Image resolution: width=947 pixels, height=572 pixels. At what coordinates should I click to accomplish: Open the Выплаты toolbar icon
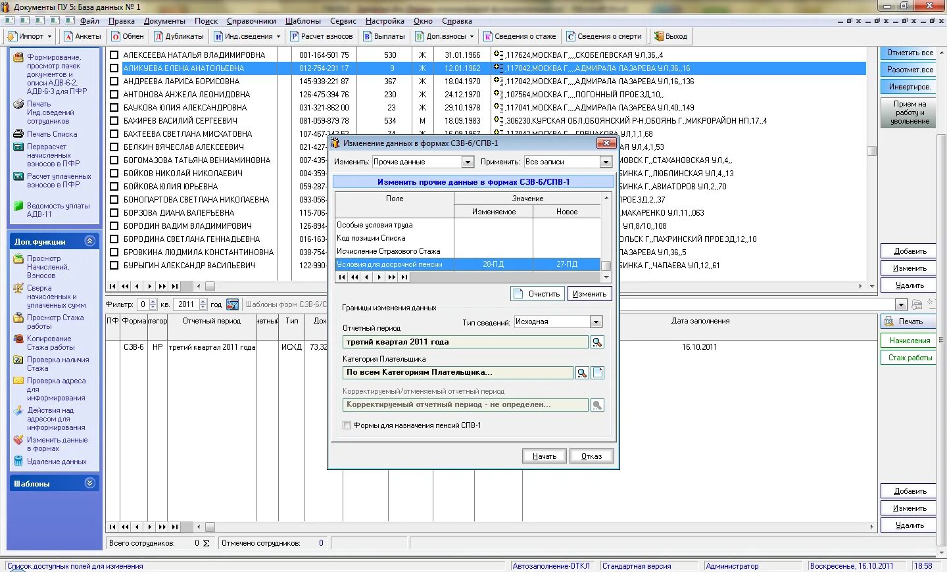click(368, 36)
